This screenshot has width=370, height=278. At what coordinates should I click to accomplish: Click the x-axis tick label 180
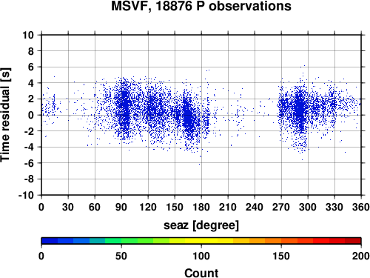tap(201, 207)
